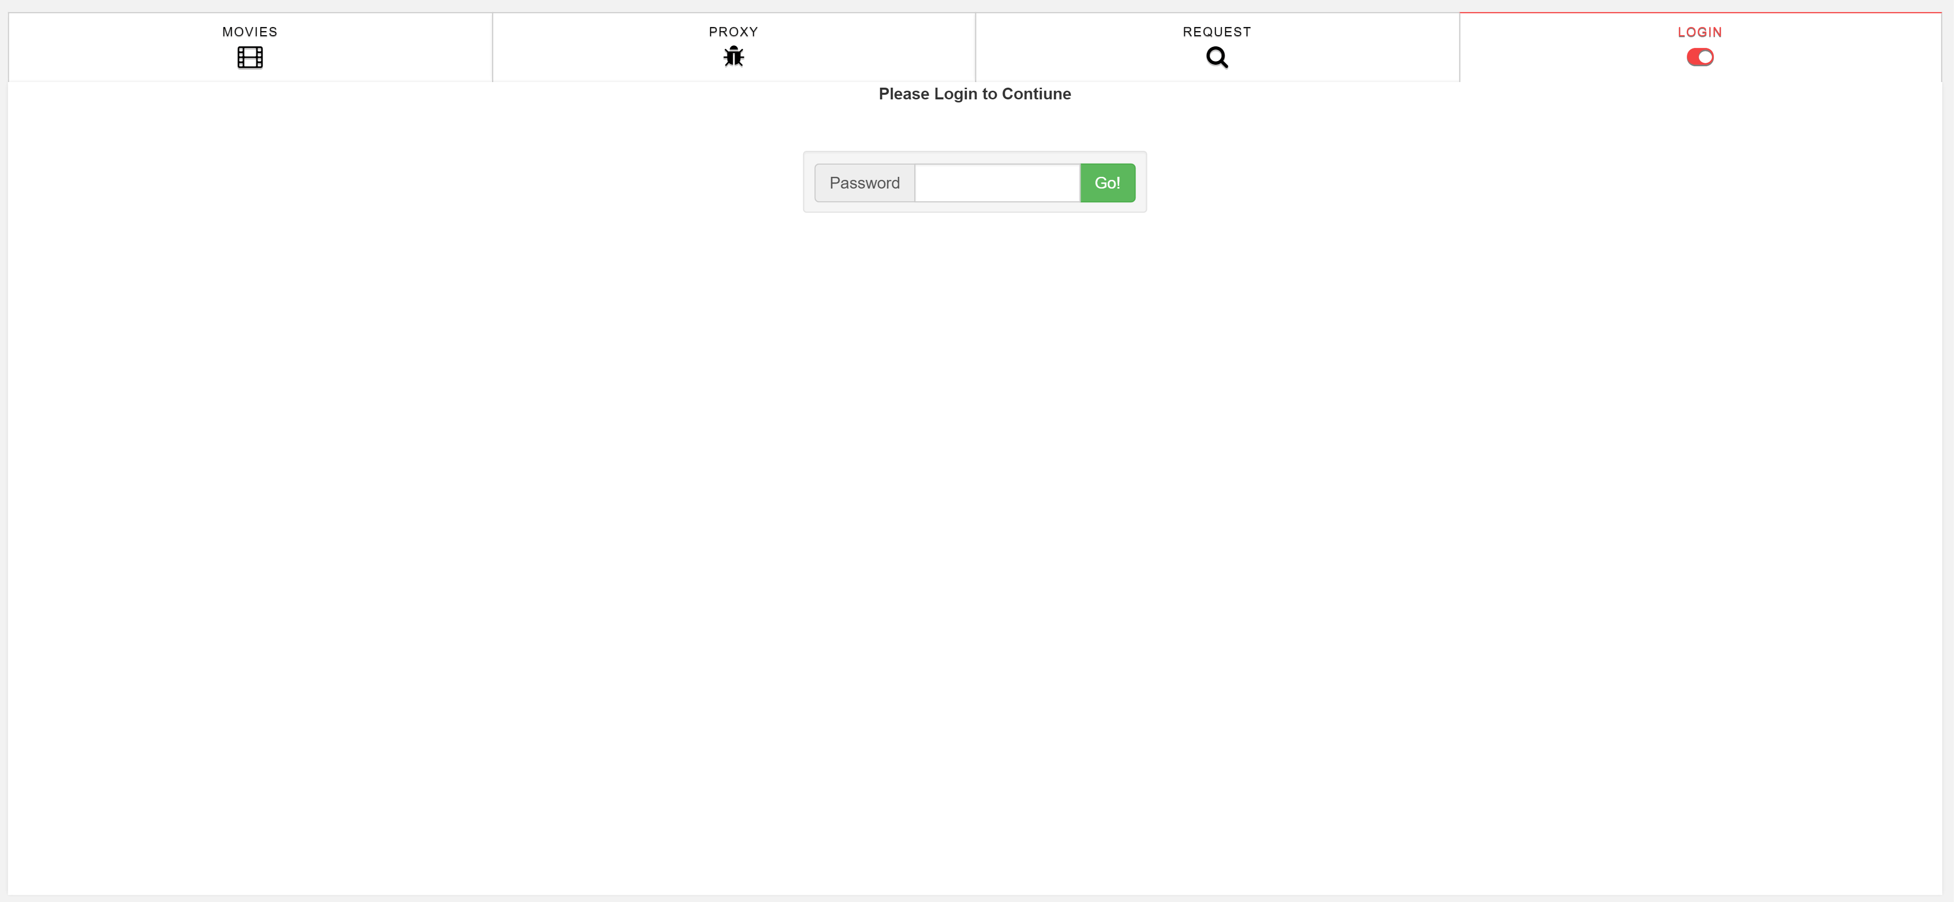Focus the password input field

pyautogui.click(x=997, y=182)
